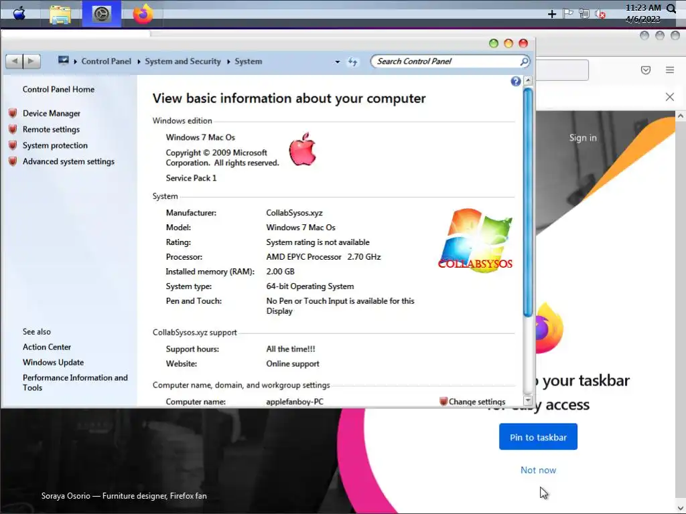This screenshot has width=686, height=514.
Task: Focus the Search Control Panel field
Action: coord(446,61)
